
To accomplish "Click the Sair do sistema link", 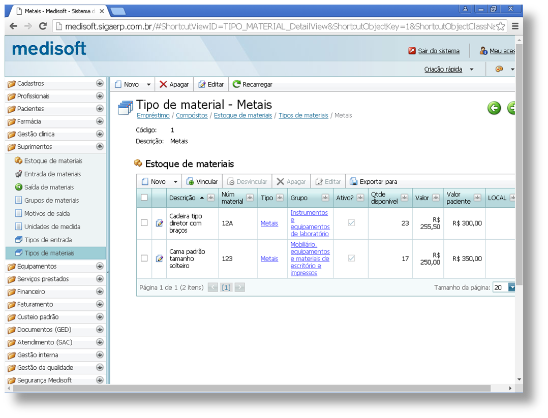I will [439, 51].
